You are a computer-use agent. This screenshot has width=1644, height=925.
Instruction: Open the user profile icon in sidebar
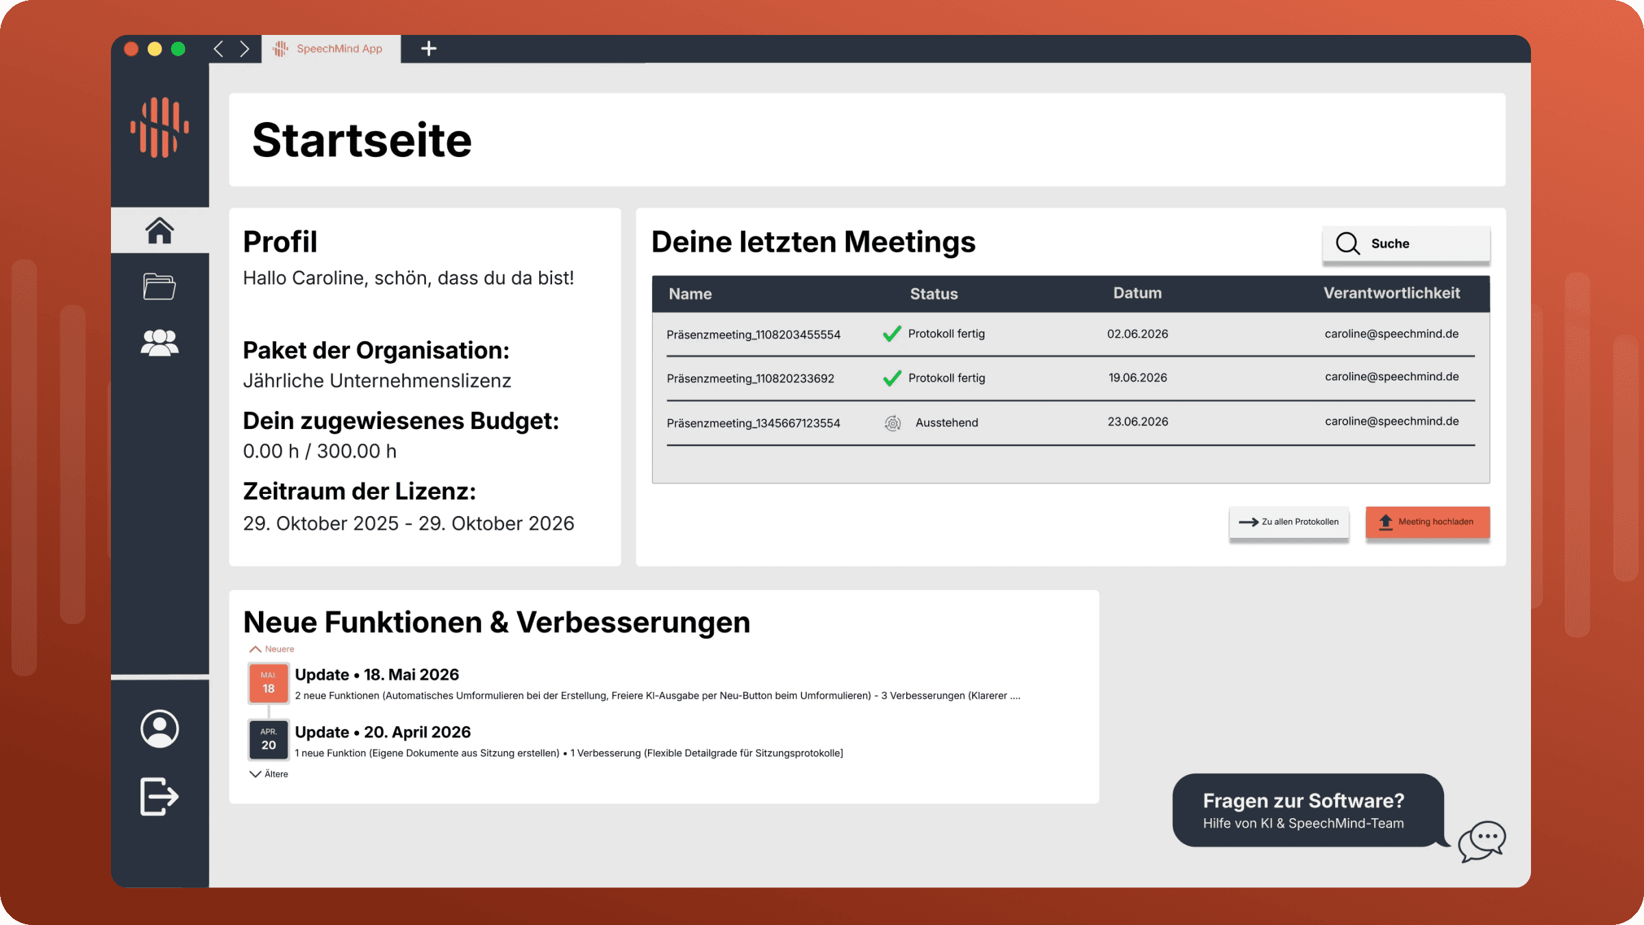pos(160,728)
